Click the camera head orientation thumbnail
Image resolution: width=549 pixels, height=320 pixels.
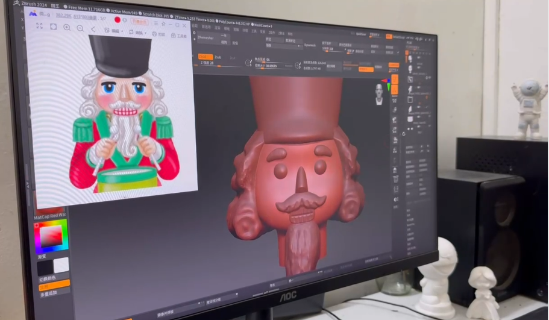click(x=379, y=94)
